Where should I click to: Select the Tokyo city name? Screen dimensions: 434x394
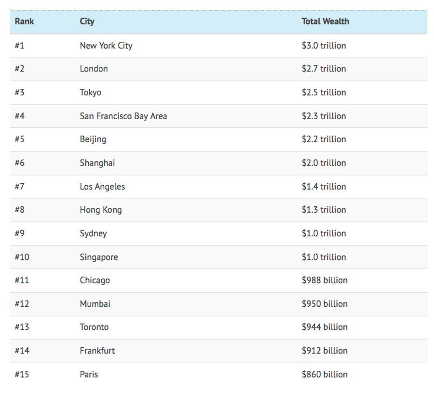90,92
